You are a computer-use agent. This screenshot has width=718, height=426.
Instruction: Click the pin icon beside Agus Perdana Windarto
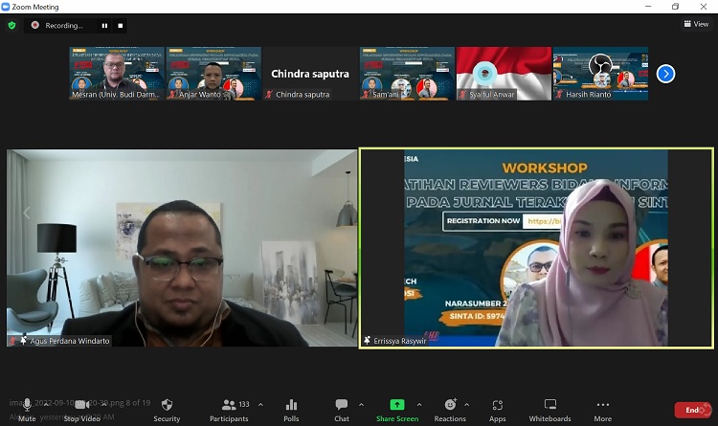point(23,341)
